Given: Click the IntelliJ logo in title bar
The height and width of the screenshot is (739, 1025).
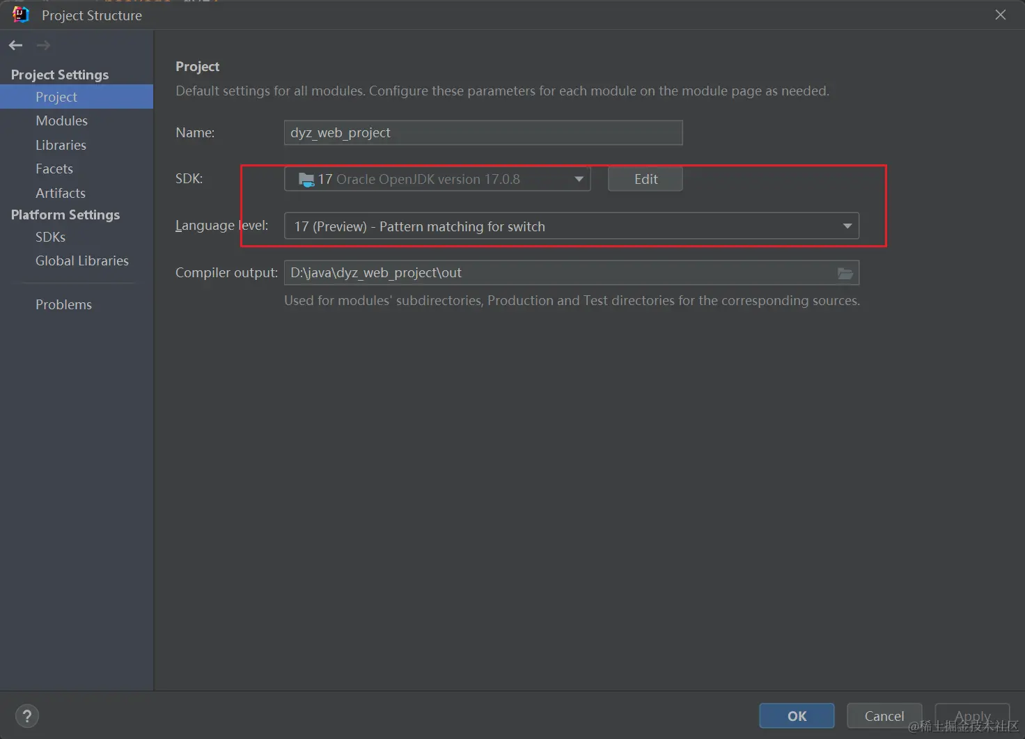Looking at the screenshot, I should [x=21, y=15].
